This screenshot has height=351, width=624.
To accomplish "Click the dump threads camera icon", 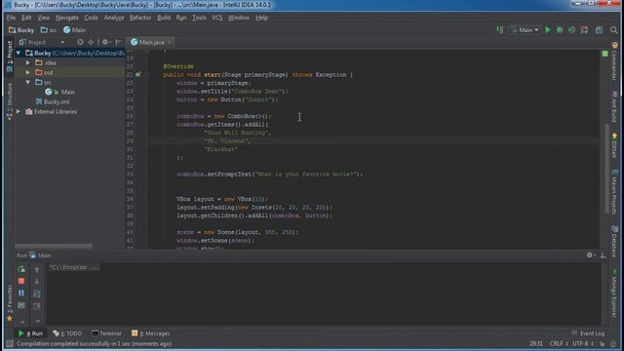I will click(x=21, y=305).
